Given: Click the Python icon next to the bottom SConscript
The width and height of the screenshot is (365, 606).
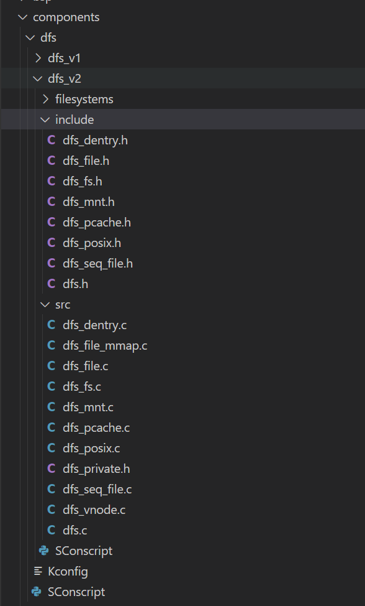Looking at the screenshot, I should [37, 592].
